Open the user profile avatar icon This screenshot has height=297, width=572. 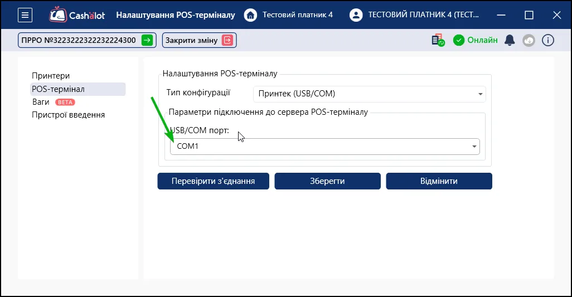356,15
